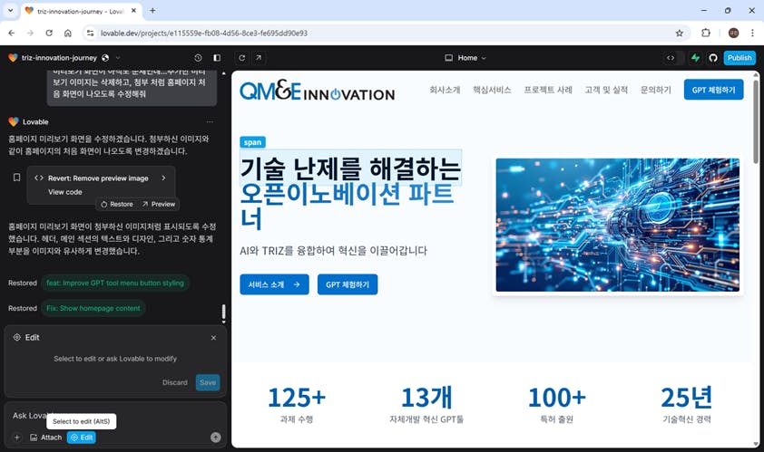The image size is (764, 452).
Task: Toggle the sidebar panel layout icon
Action: click(x=217, y=57)
